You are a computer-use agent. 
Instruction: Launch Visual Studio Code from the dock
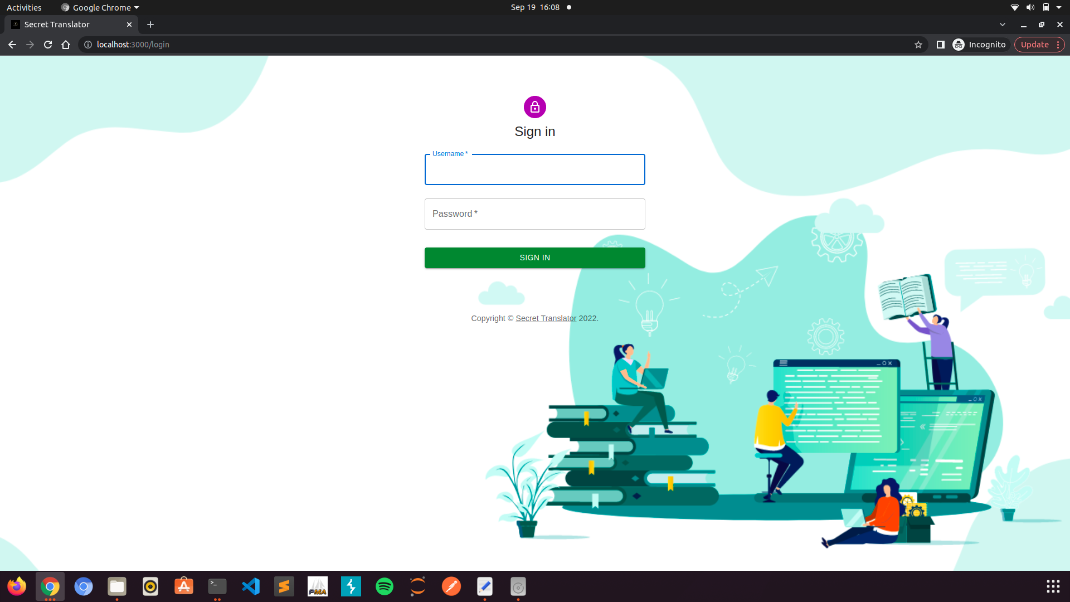251,586
